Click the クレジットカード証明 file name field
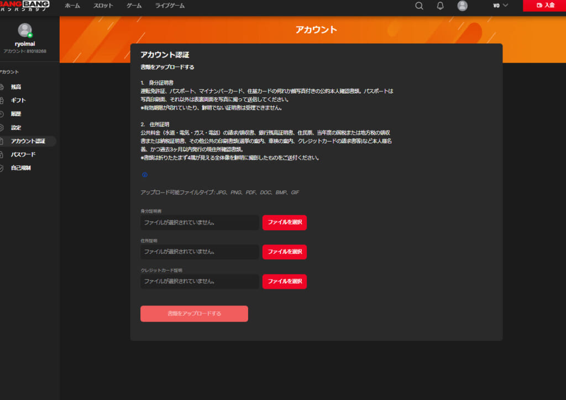 (x=200, y=282)
